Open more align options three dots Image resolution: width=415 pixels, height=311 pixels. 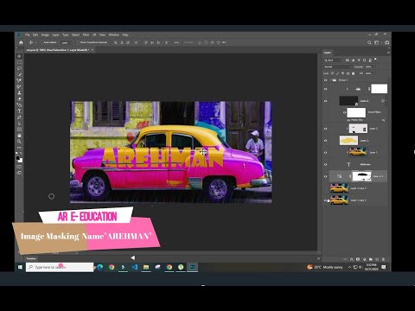176,42
